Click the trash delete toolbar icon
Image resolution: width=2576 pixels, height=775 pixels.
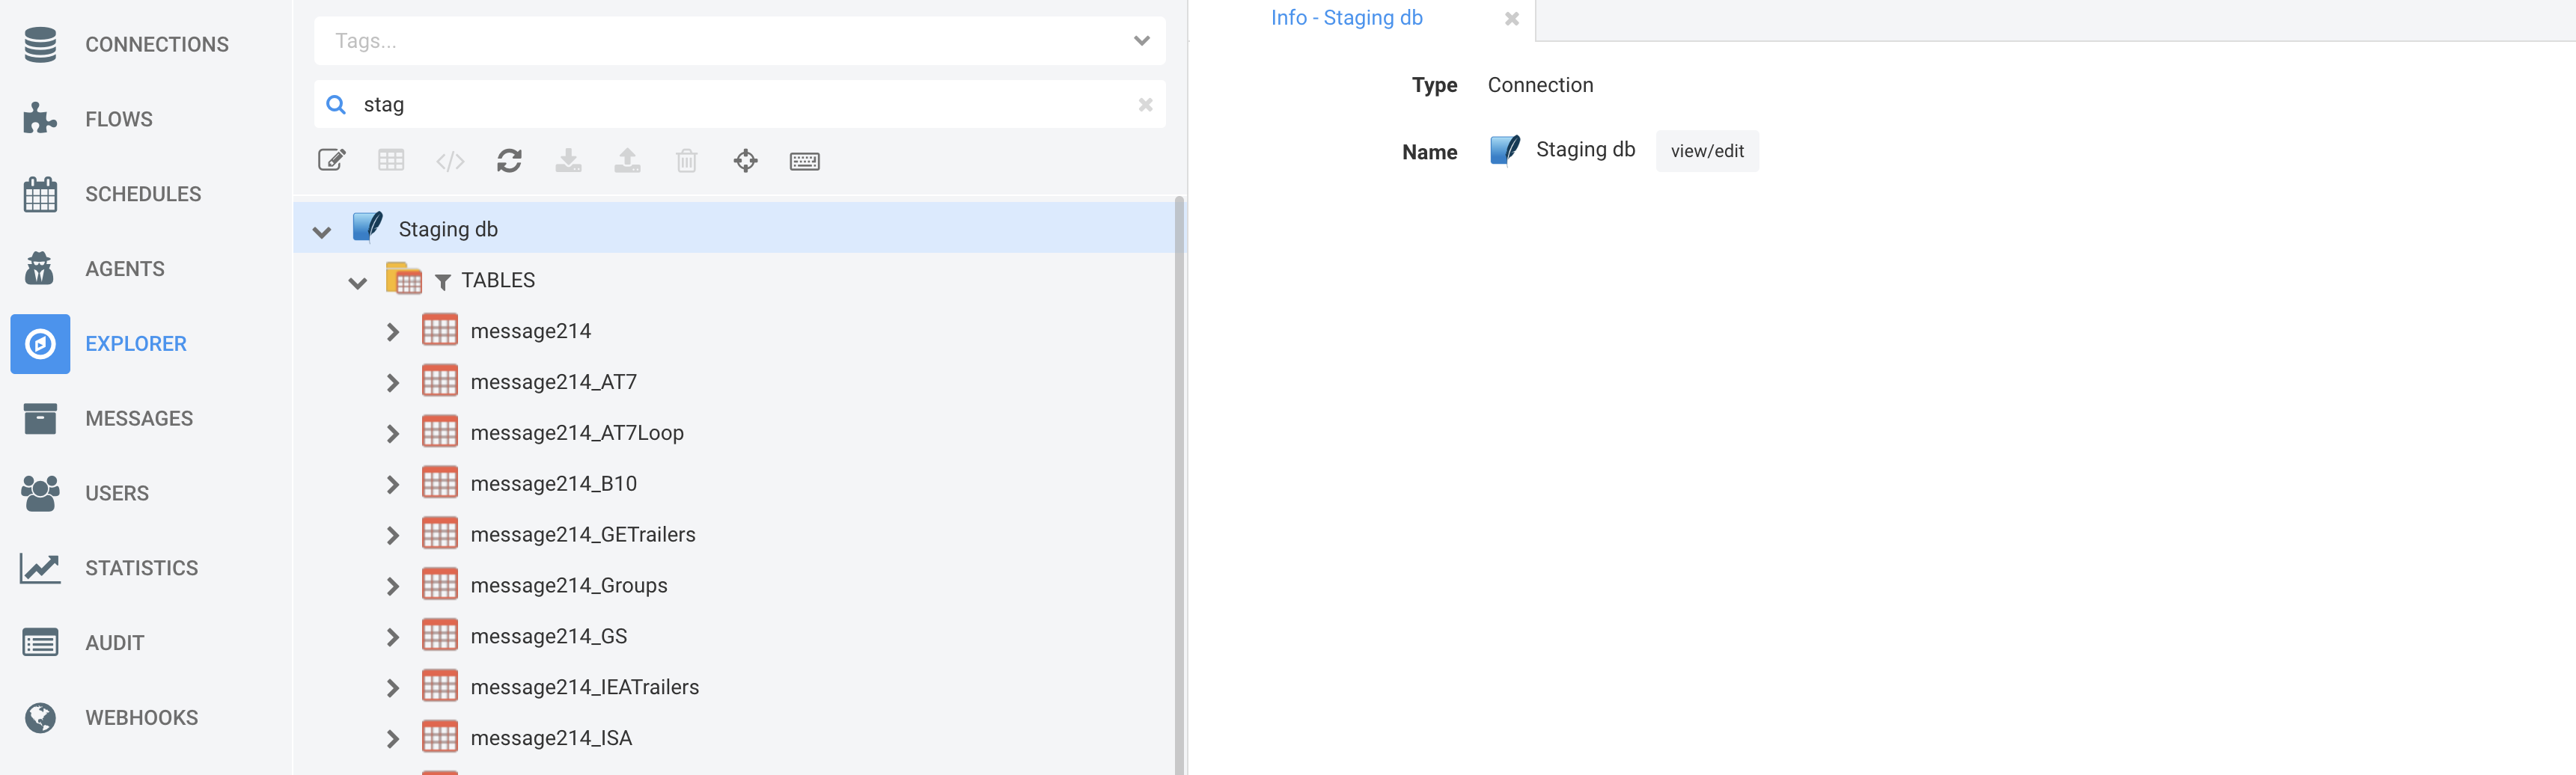(x=686, y=160)
